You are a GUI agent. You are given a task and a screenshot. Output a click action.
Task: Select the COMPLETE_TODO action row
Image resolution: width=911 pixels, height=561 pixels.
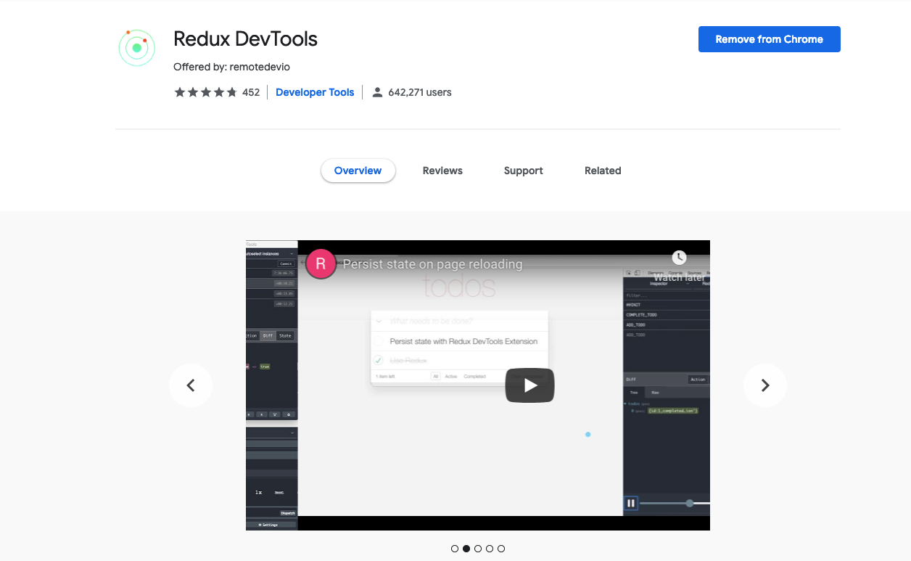[667, 315]
